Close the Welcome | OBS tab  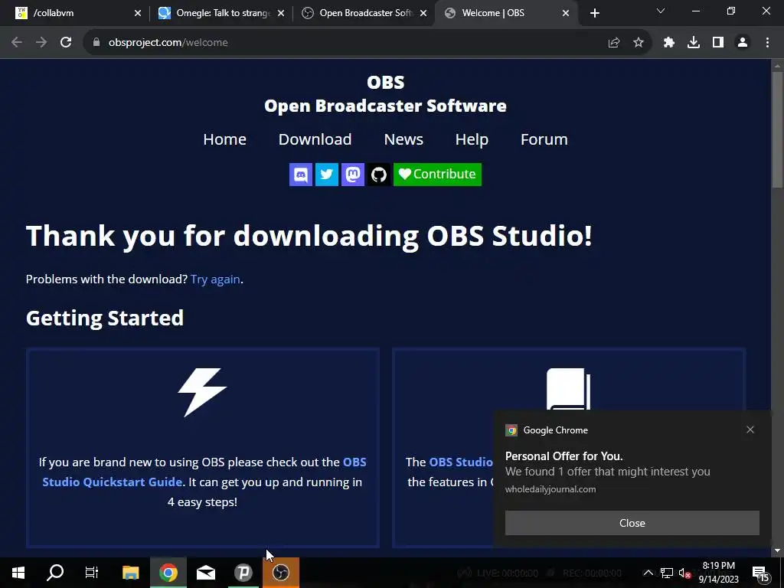point(566,14)
